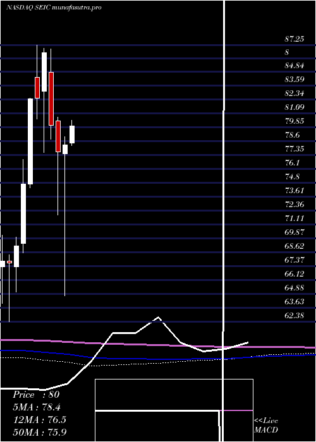The image size is (316, 442).
Task: Select the 69.87 price level label
Action: [295, 232]
